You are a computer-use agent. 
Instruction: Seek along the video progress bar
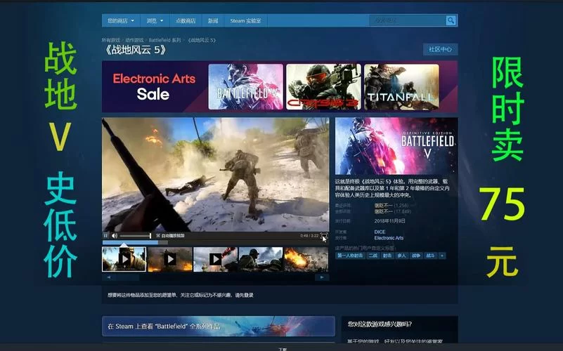[x=216, y=243]
